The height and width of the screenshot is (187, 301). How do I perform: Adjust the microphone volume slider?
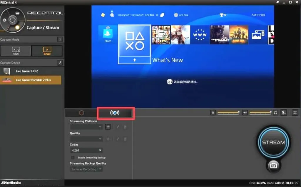click(228, 113)
